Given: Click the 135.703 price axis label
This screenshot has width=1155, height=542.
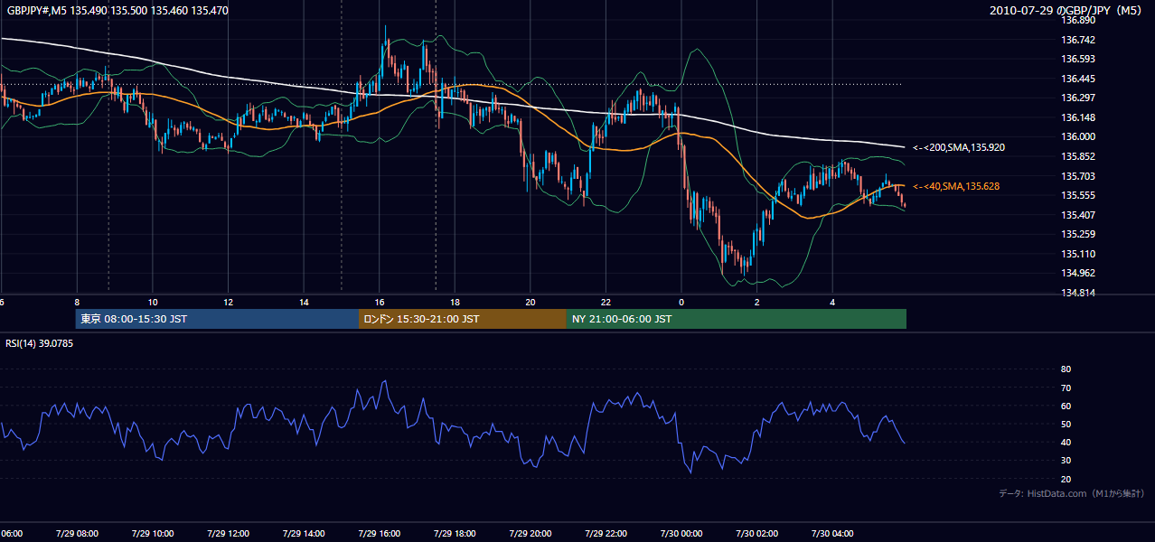Looking at the screenshot, I should click(x=1078, y=176).
